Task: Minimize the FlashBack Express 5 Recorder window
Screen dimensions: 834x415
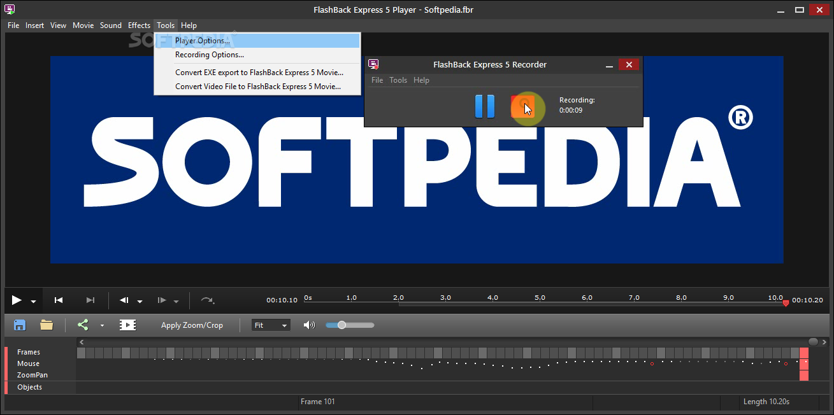Action: (x=610, y=65)
